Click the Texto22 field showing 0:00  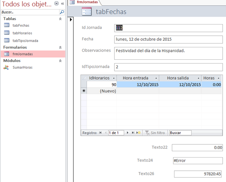point(197,148)
